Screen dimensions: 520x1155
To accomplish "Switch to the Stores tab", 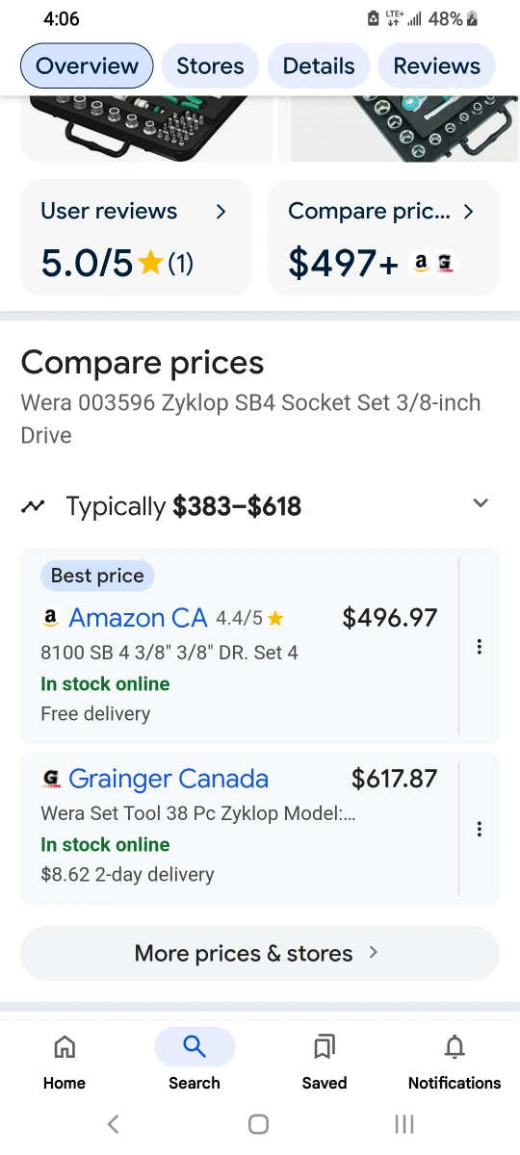I will click(x=210, y=66).
